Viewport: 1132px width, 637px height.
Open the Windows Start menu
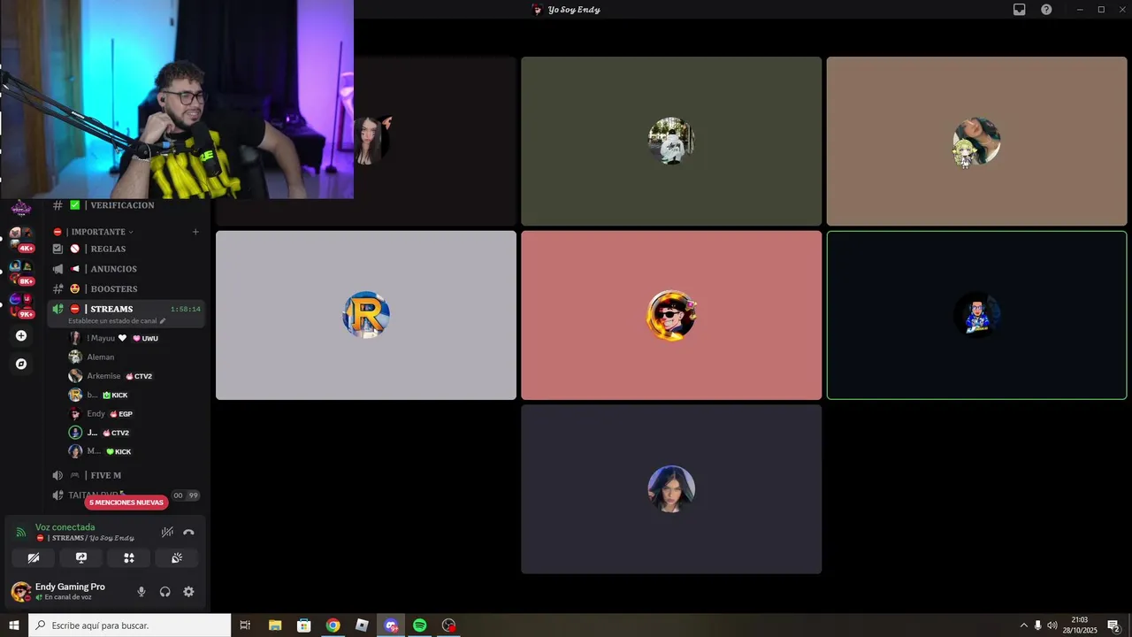14,625
